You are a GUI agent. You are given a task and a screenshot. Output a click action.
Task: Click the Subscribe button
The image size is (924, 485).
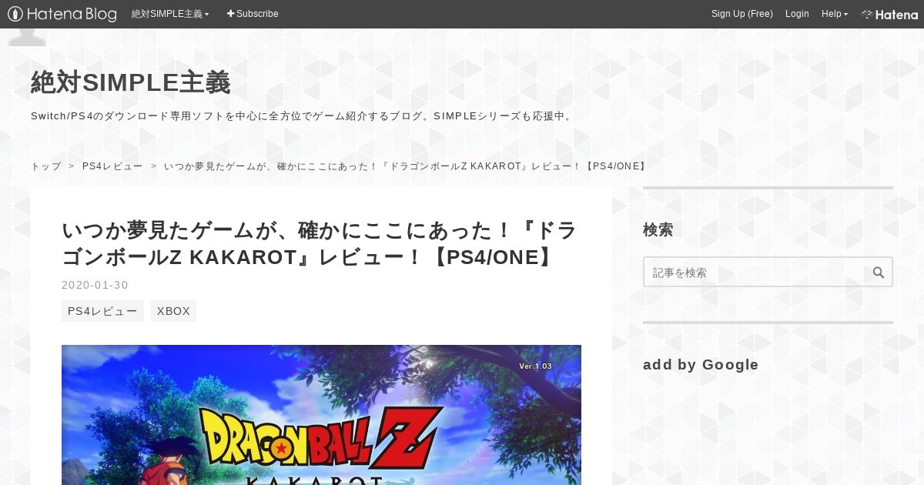point(253,14)
